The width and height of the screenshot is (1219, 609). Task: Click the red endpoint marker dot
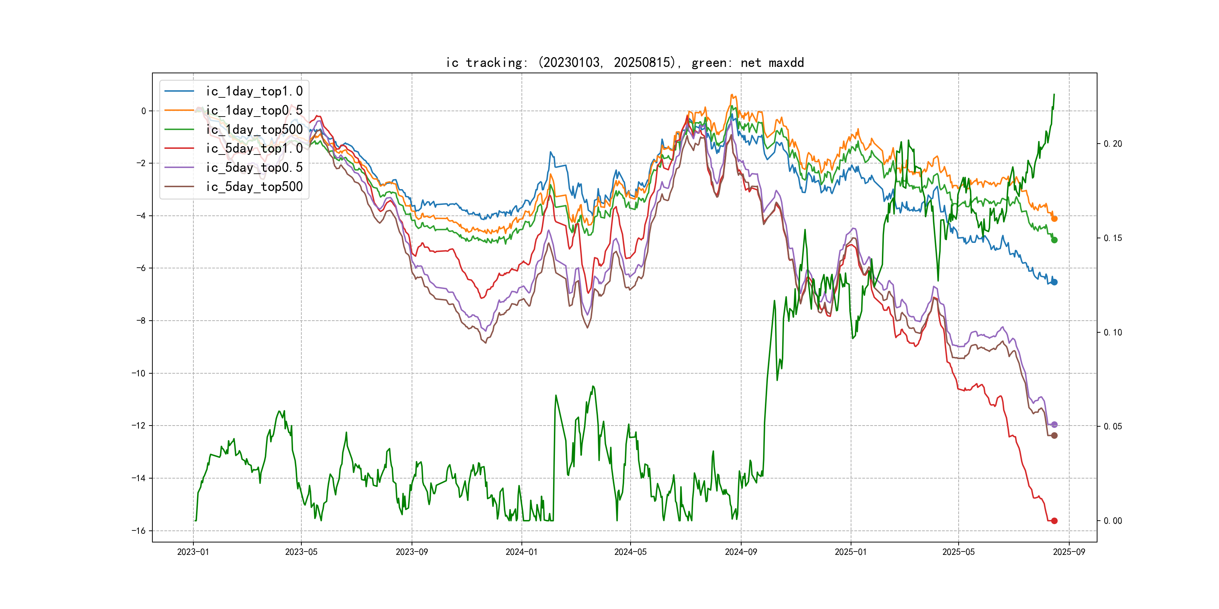(1054, 521)
